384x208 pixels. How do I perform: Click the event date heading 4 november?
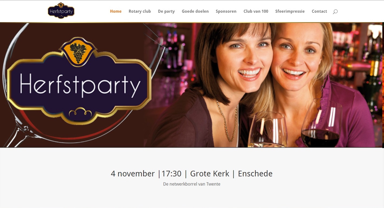[133, 174]
